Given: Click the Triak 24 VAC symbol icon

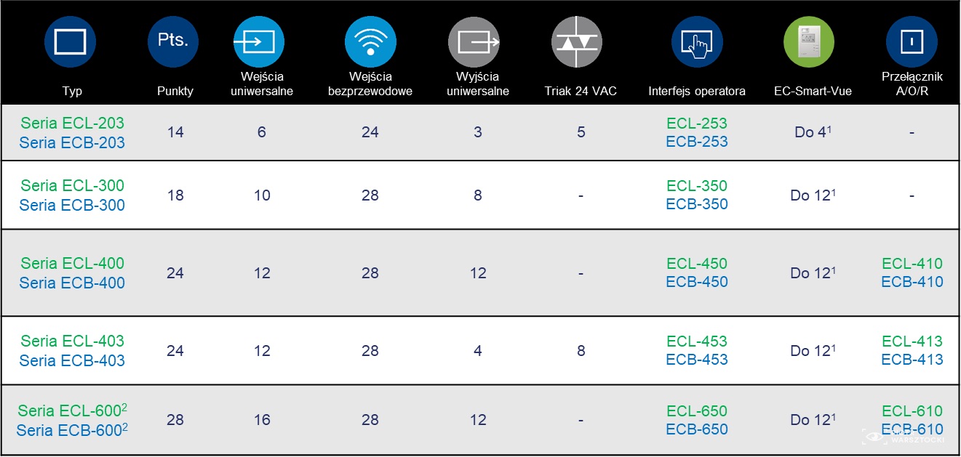Looking at the screenshot, I should pyautogui.click(x=578, y=42).
